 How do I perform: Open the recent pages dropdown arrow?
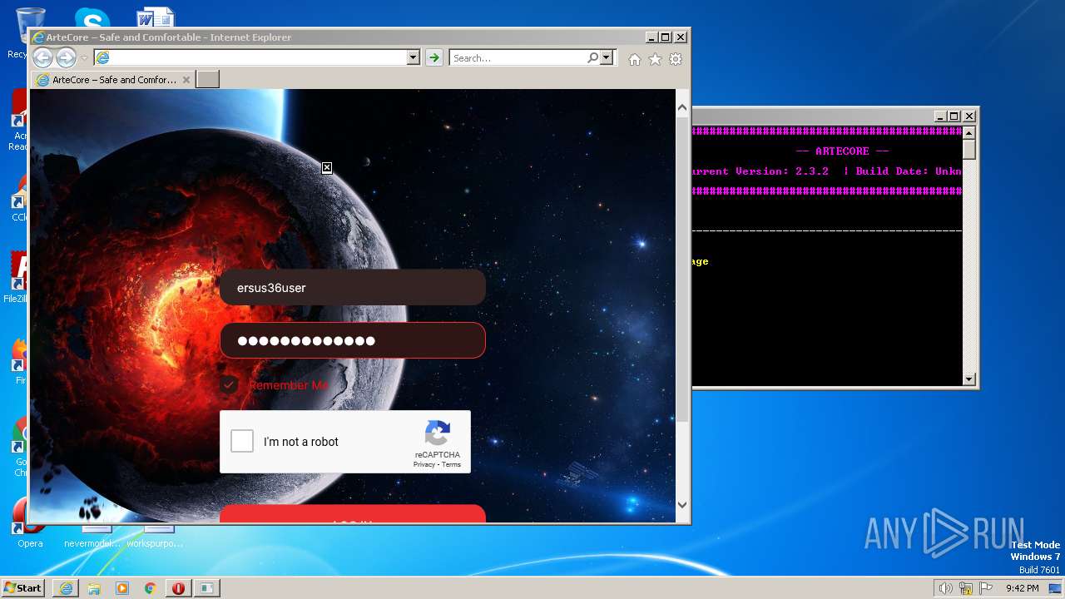coord(84,58)
